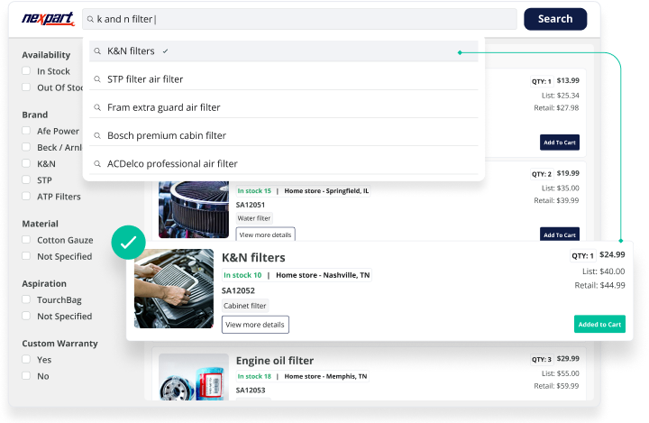Click the magnifier icon in the search field
Viewport: 649px width, 423px height.
coord(90,19)
